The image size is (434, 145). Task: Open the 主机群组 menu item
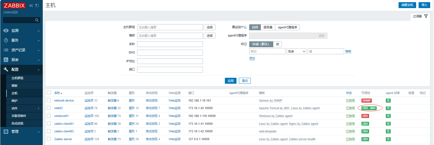click(x=17, y=78)
